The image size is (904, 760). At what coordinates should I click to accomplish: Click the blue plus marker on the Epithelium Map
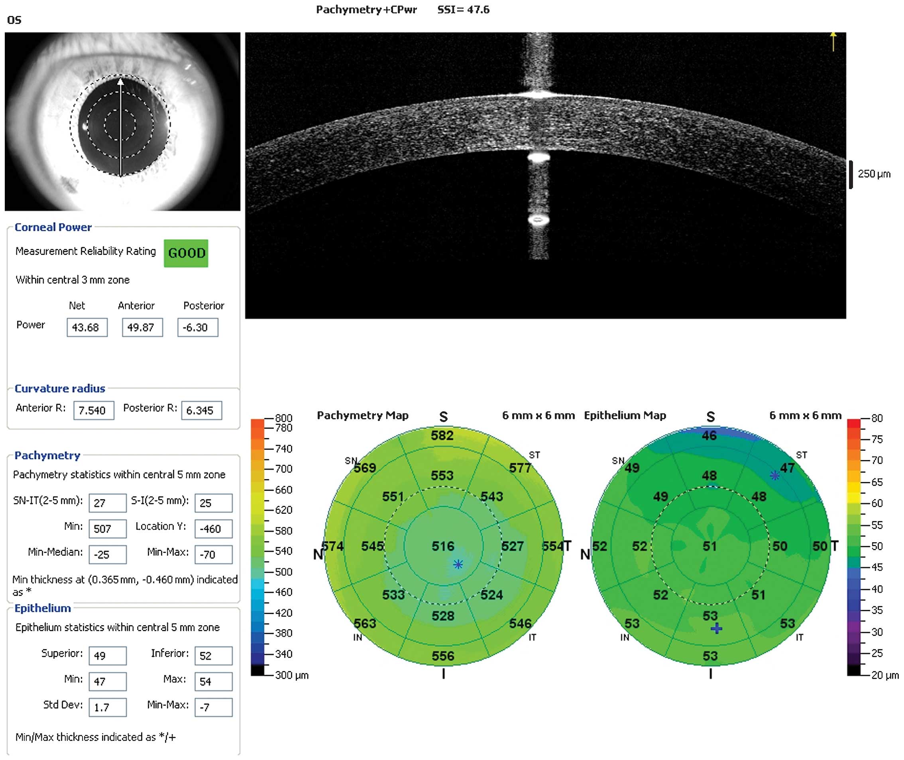pos(716,629)
